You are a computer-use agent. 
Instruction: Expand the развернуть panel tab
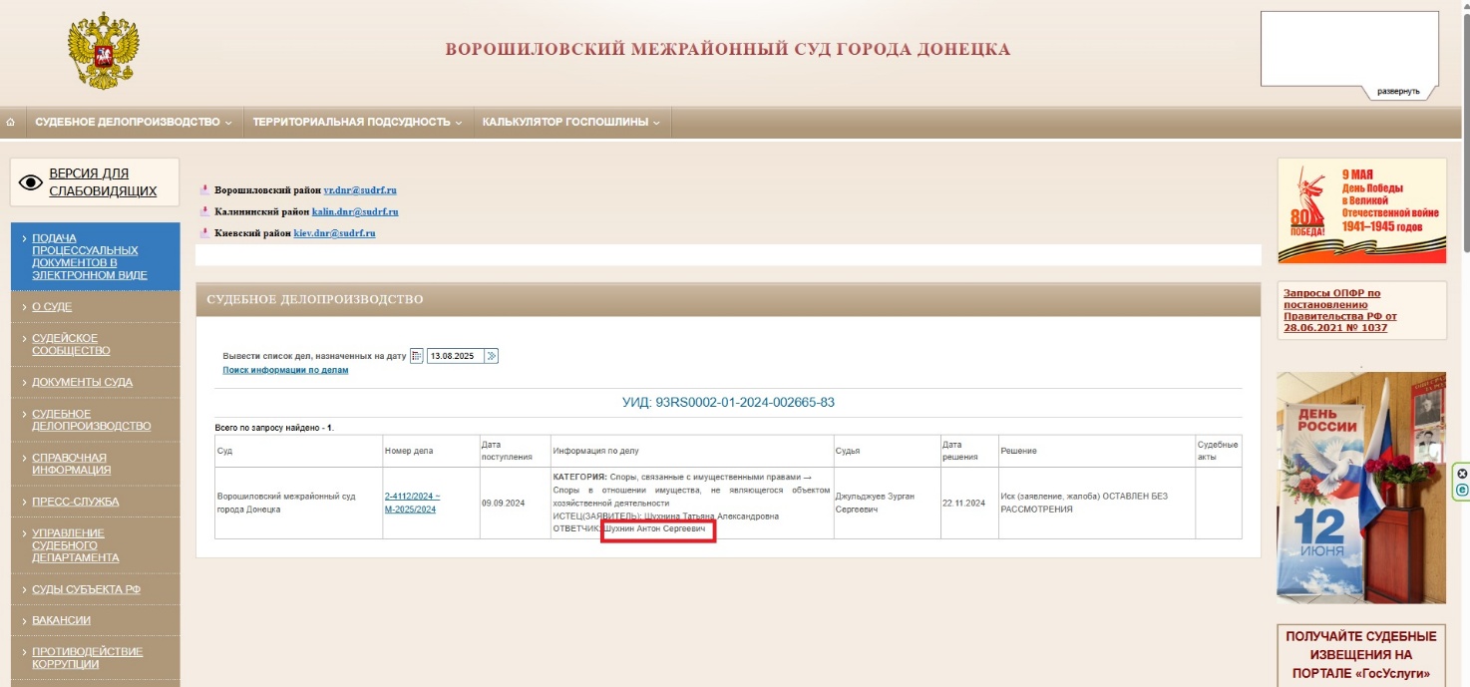pos(1398,92)
